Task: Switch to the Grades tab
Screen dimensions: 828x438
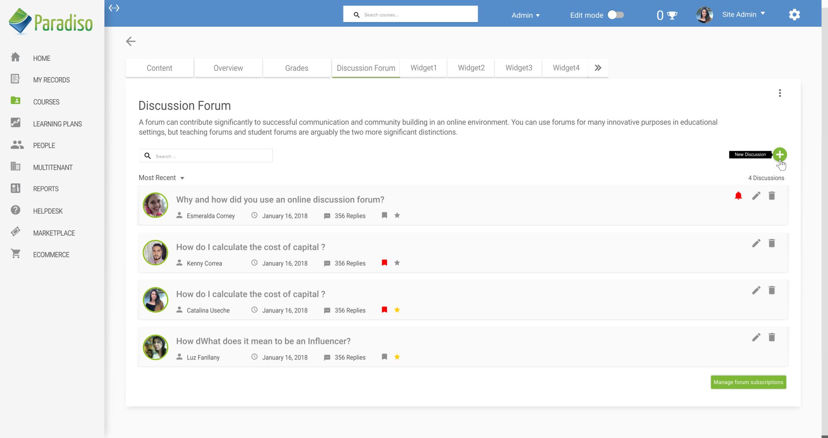Action: tap(296, 68)
